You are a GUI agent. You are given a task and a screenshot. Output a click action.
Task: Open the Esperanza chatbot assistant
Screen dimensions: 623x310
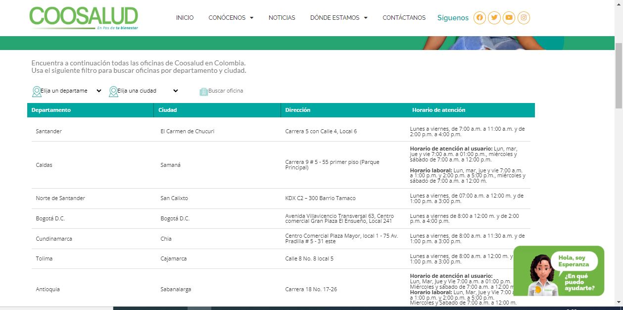click(x=559, y=271)
